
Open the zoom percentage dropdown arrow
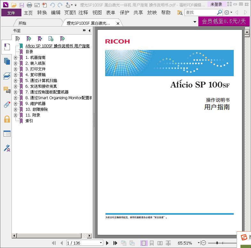pos(199,243)
